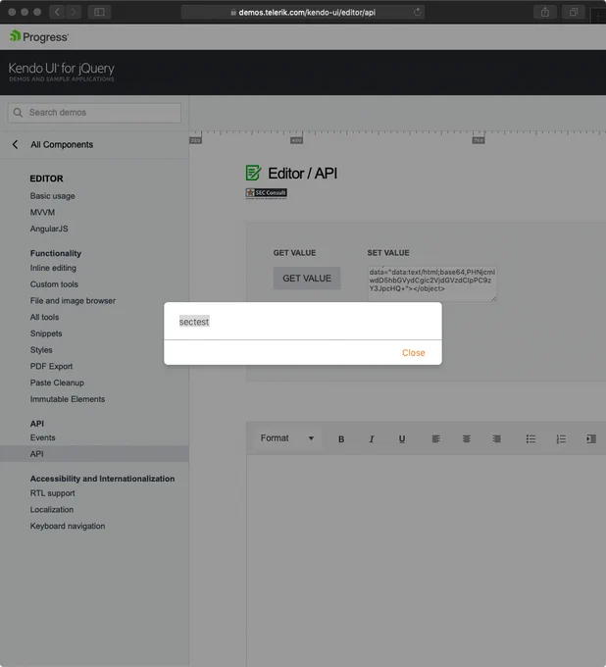Viewport: 606px width, 667px height.
Task: Reload the page via refresh icon
Action: [417, 12]
